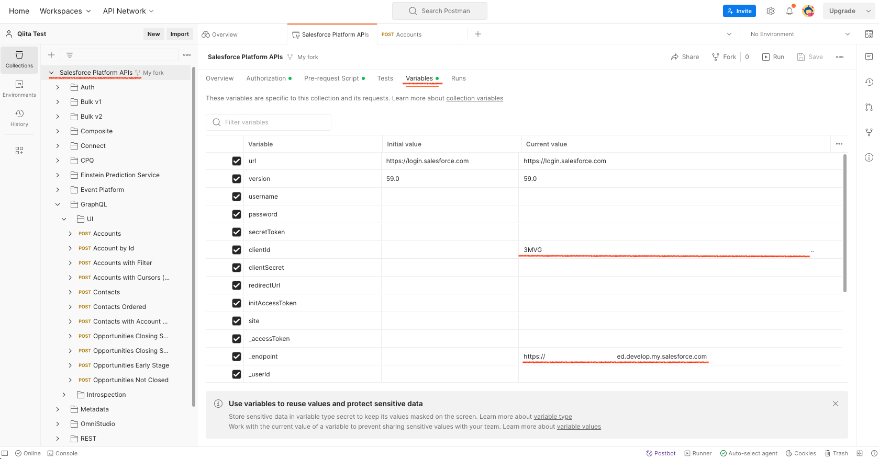
Task: Open the collection variables link
Action: click(x=474, y=98)
